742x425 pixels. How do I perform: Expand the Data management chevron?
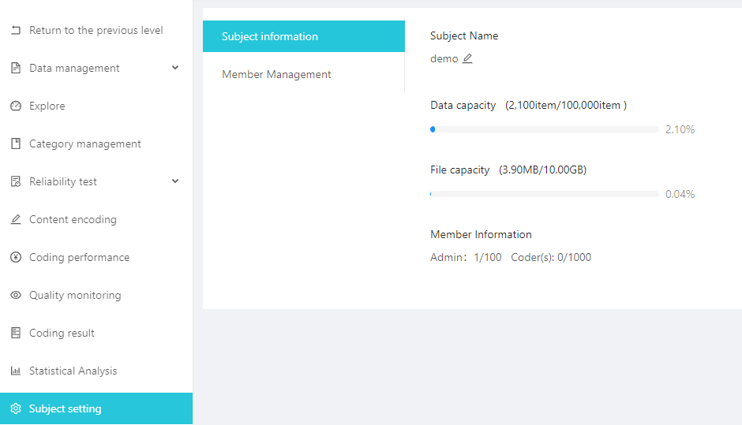[175, 68]
